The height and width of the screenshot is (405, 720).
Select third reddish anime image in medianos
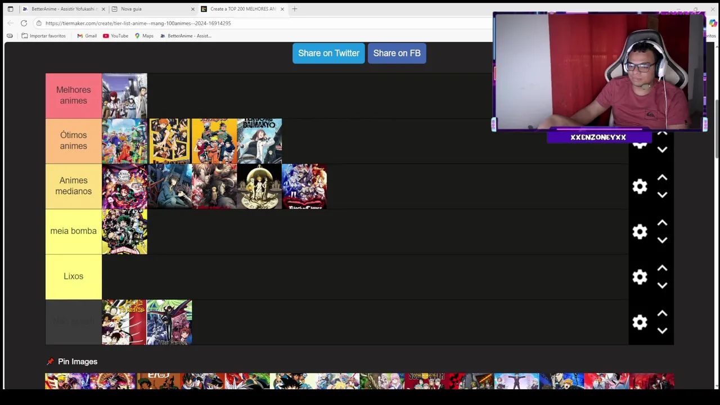point(214,186)
